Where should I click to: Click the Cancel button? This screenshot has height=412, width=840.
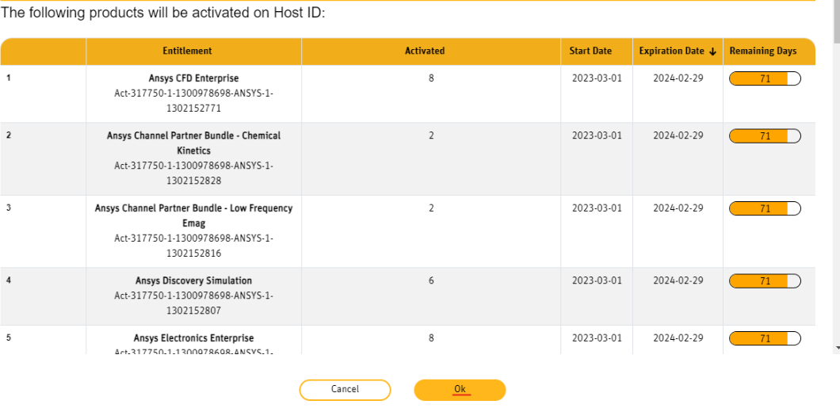(x=345, y=390)
